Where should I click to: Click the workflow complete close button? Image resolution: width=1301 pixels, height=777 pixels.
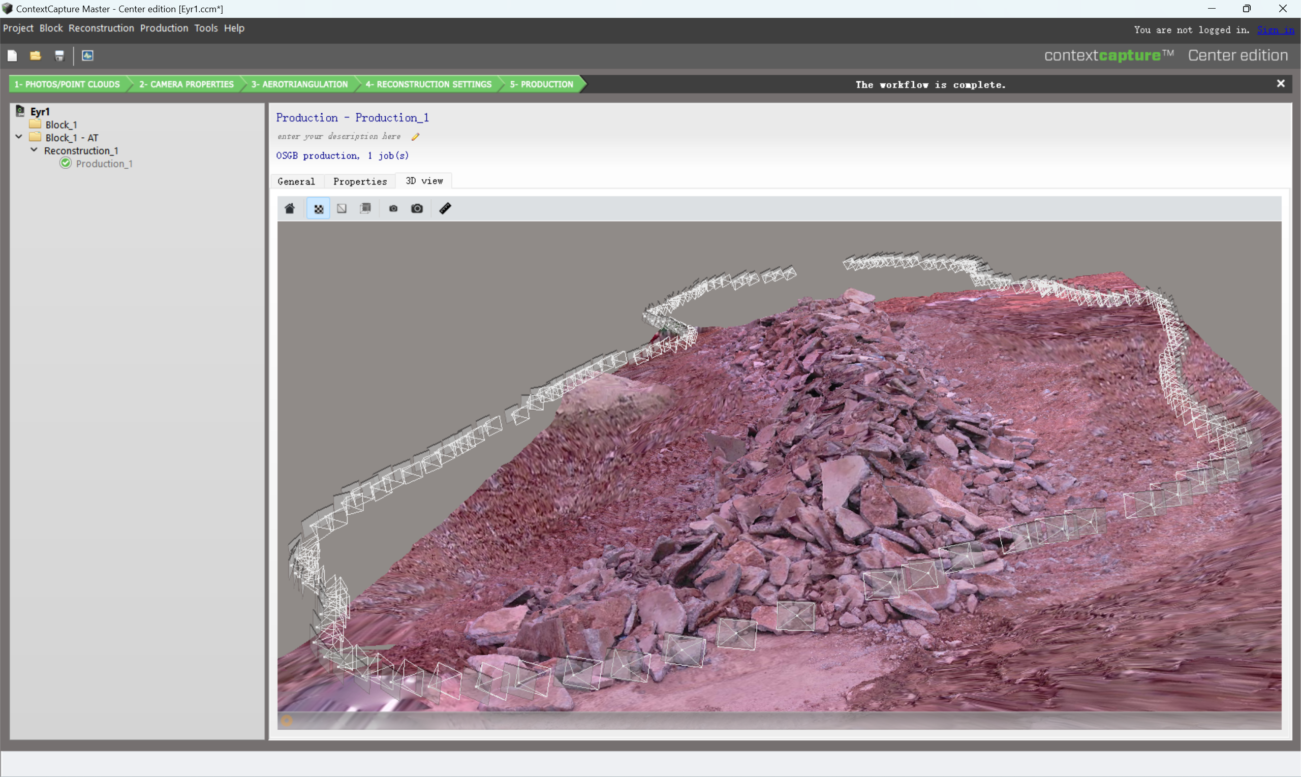coord(1281,83)
